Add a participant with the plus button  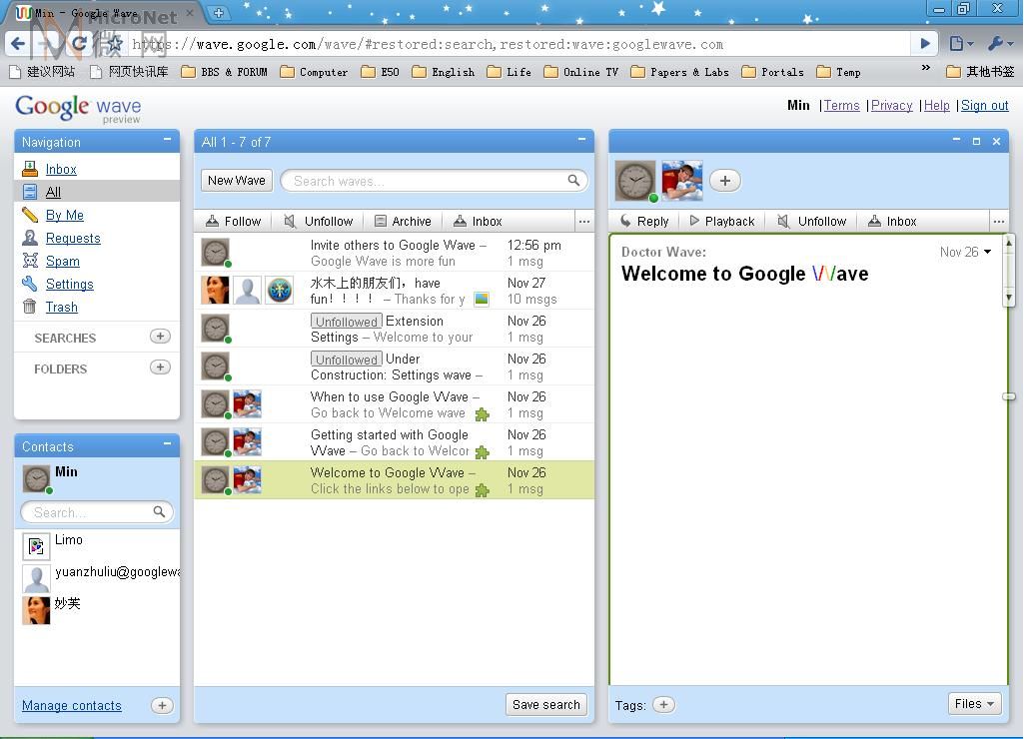[725, 180]
